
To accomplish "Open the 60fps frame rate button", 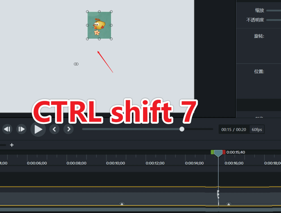I will [x=257, y=130].
